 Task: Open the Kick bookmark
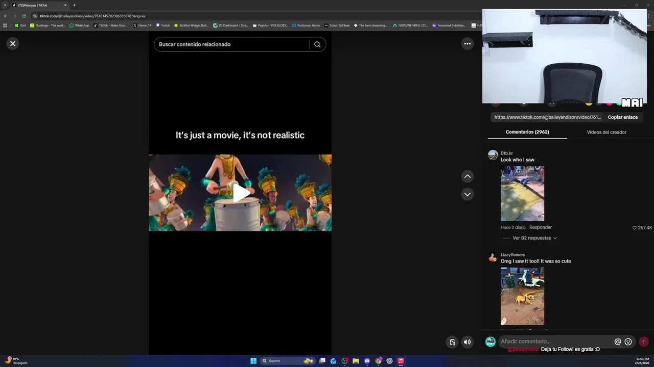20,25
